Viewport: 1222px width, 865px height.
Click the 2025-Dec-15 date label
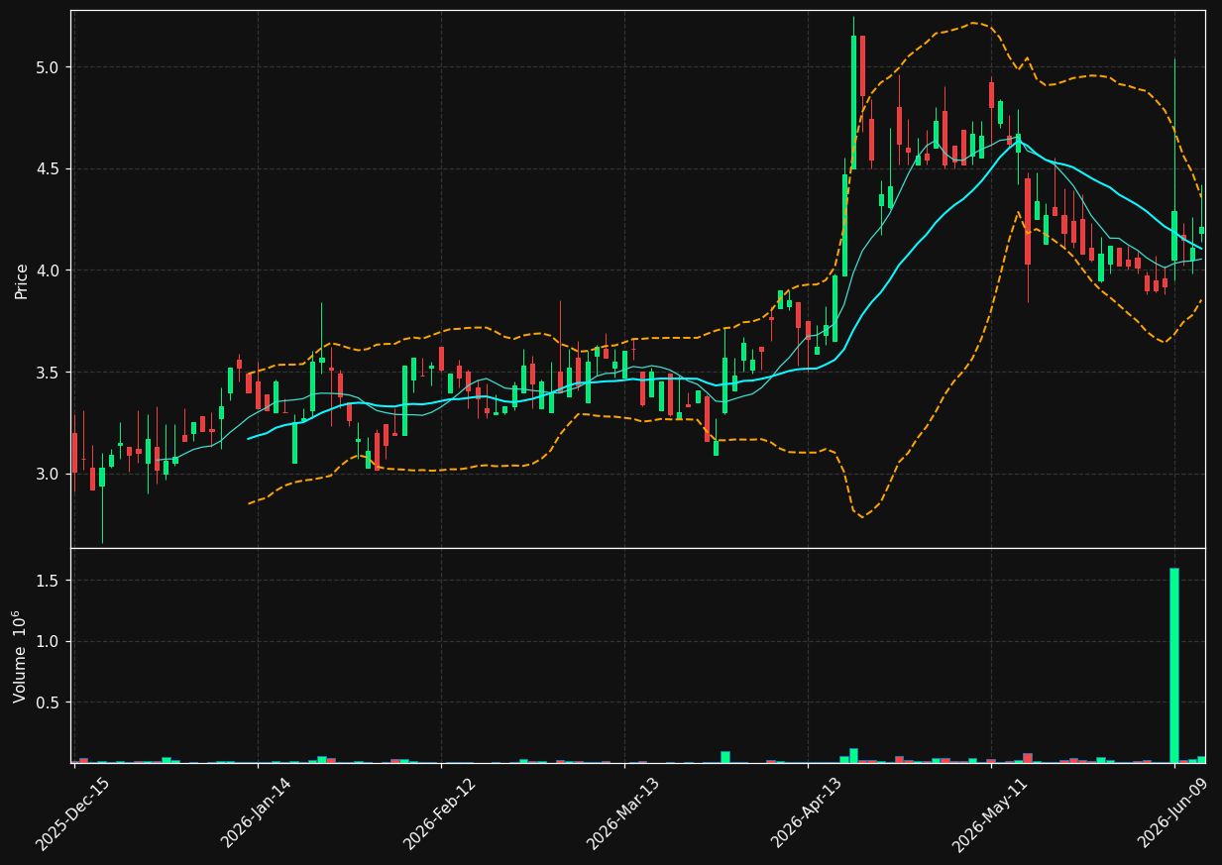pyautogui.click(x=72, y=814)
